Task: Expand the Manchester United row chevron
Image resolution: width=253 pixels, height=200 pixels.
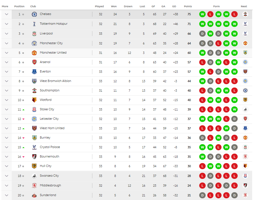Action: tap(7, 53)
